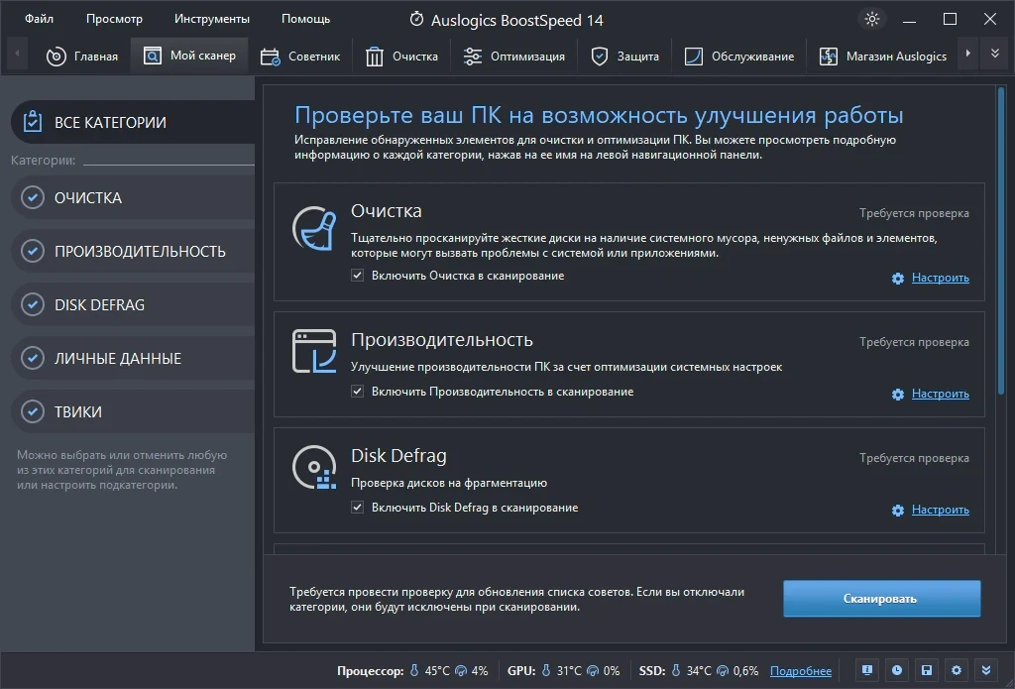Open Магазин Auslogics tab
This screenshot has width=1015, height=689.
(x=883, y=57)
